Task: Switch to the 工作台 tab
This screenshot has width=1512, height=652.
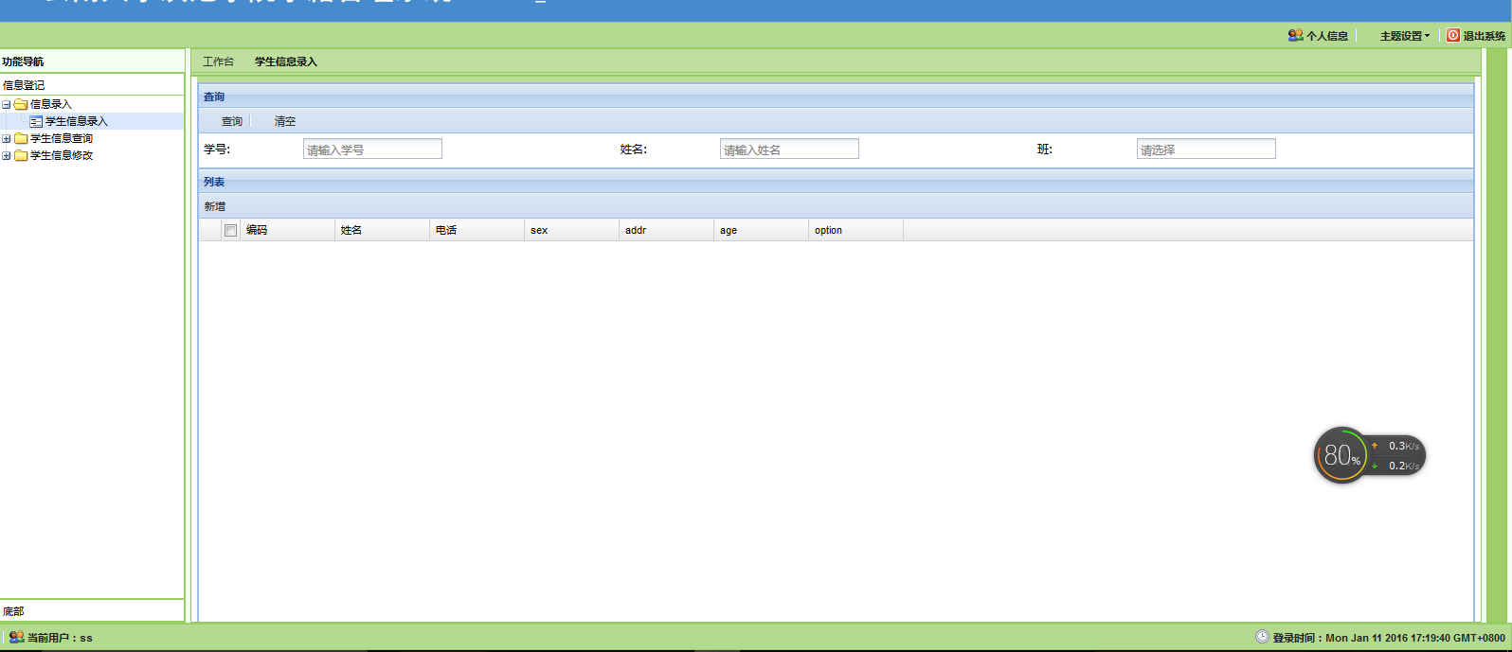Action: pyautogui.click(x=218, y=62)
